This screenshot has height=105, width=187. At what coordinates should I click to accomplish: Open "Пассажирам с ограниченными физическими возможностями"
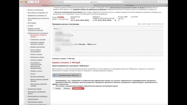click(x=36, y=65)
